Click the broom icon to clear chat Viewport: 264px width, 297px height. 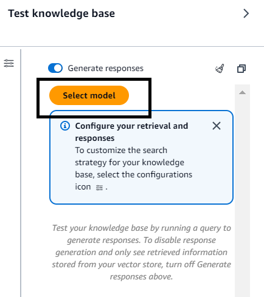click(x=220, y=69)
